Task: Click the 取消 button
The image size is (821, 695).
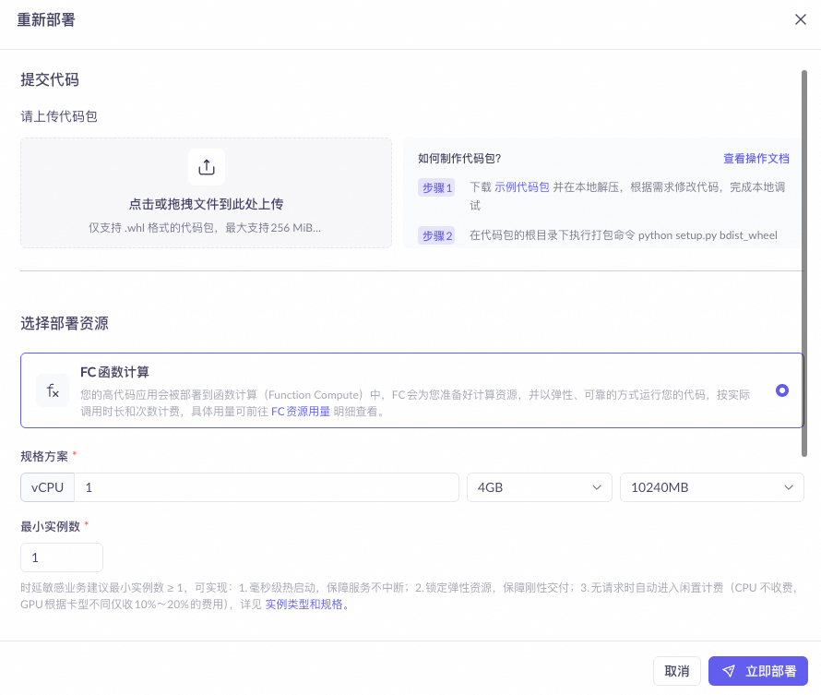Action: pyautogui.click(x=676, y=671)
